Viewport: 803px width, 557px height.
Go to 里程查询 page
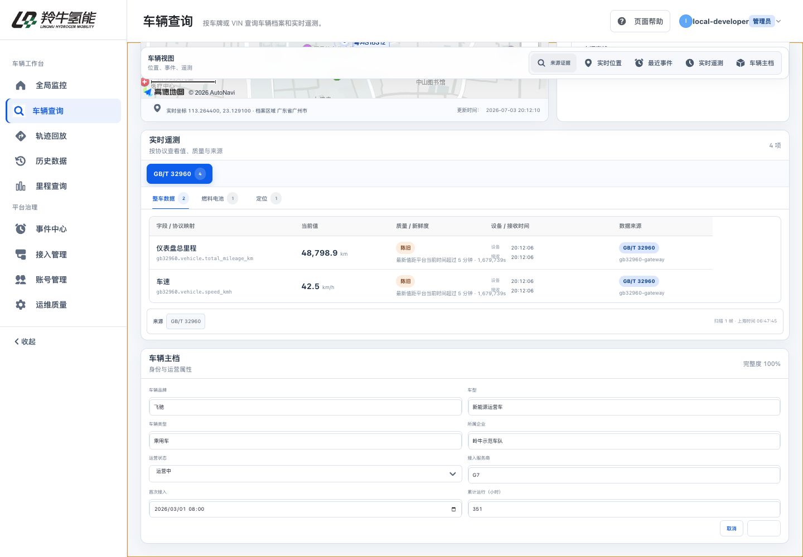pos(63,186)
